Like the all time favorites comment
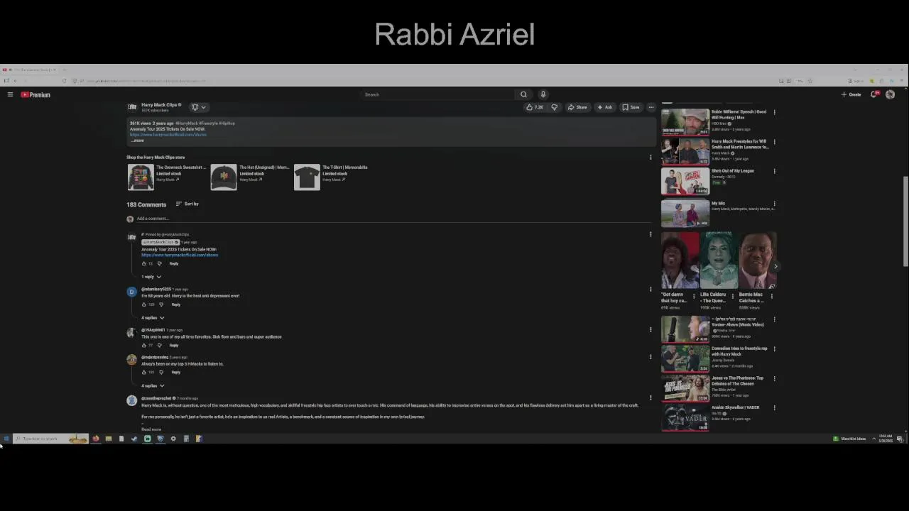 pos(144,345)
